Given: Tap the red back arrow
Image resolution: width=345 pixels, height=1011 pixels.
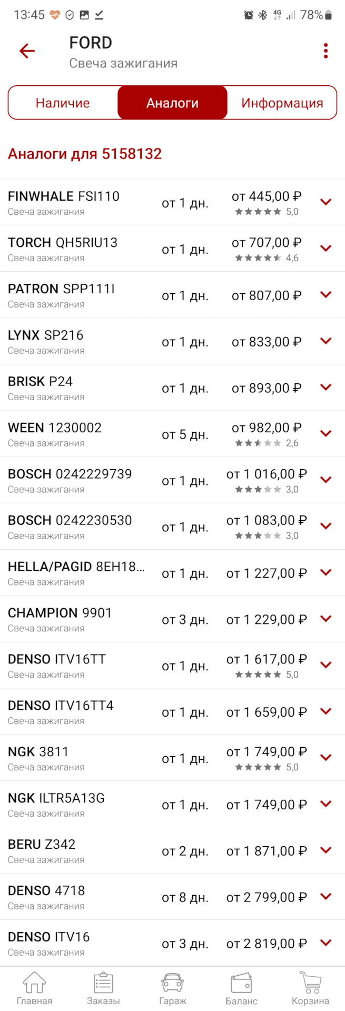Looking at the screenshot, I should (x=27, y=51).
